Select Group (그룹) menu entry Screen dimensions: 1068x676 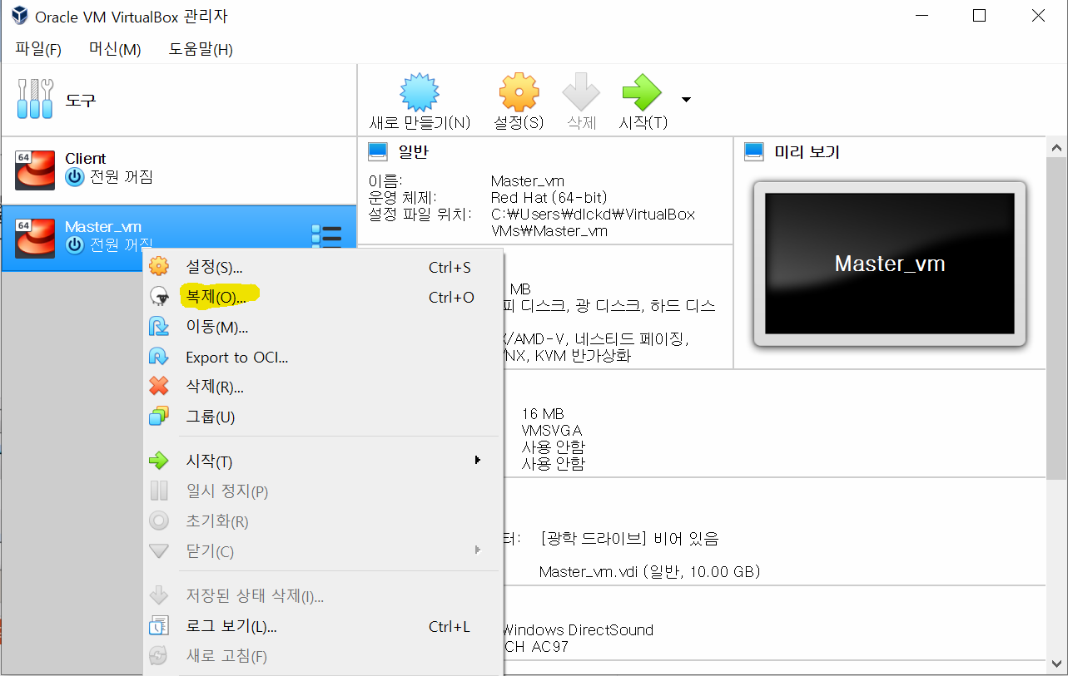pos(323,417)
